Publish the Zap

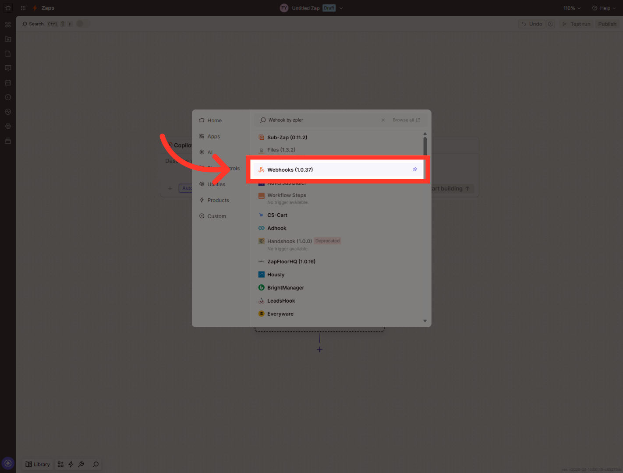click(x=607, y=24)
